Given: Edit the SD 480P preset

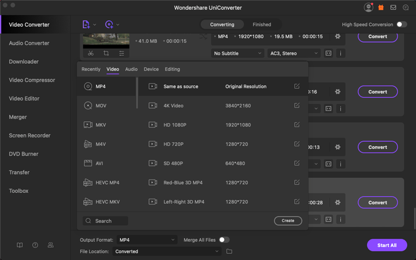Looking at the screenshot, I should click(297, 163).
